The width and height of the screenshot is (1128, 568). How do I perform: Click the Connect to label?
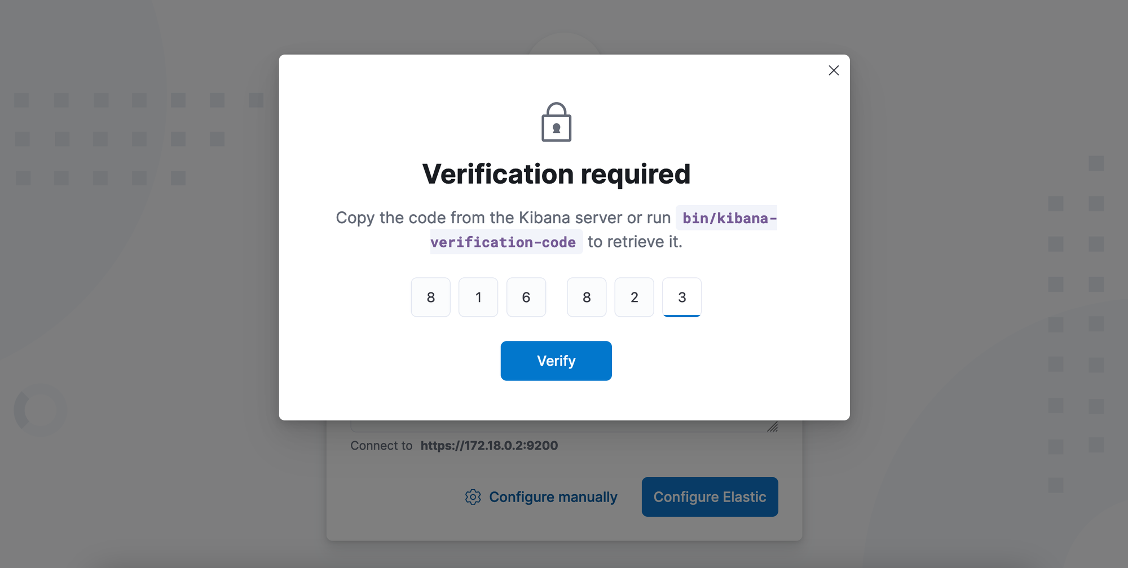[381, 446]
